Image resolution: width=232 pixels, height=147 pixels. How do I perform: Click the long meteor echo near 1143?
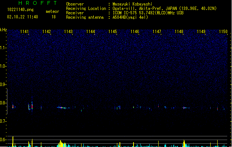(x=63, y=108)
